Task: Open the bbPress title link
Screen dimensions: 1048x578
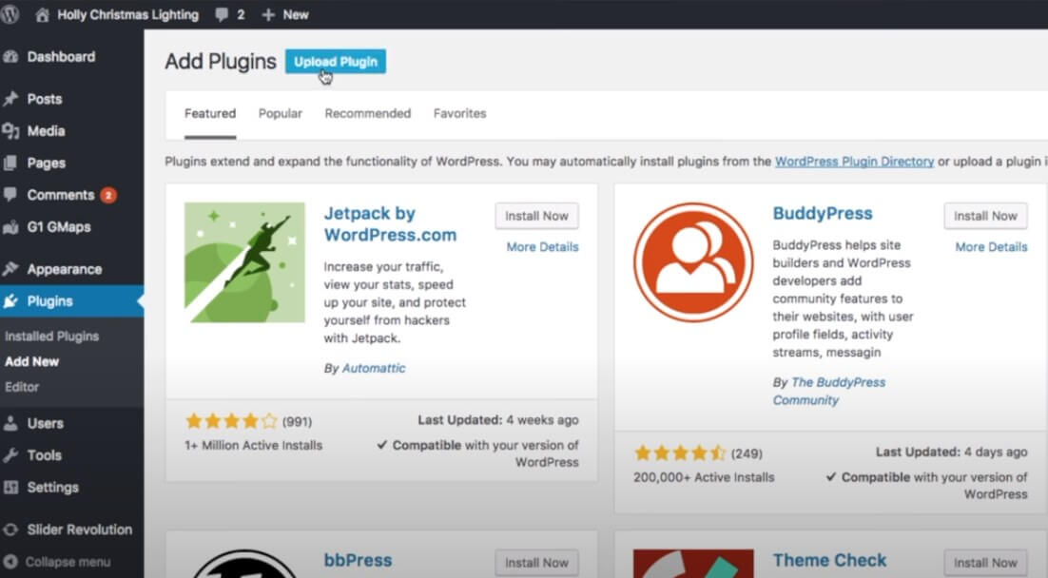Action: [x=358, y=560]
